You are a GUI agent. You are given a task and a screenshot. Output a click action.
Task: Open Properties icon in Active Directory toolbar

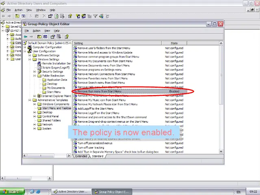click(x=50, y=16)
